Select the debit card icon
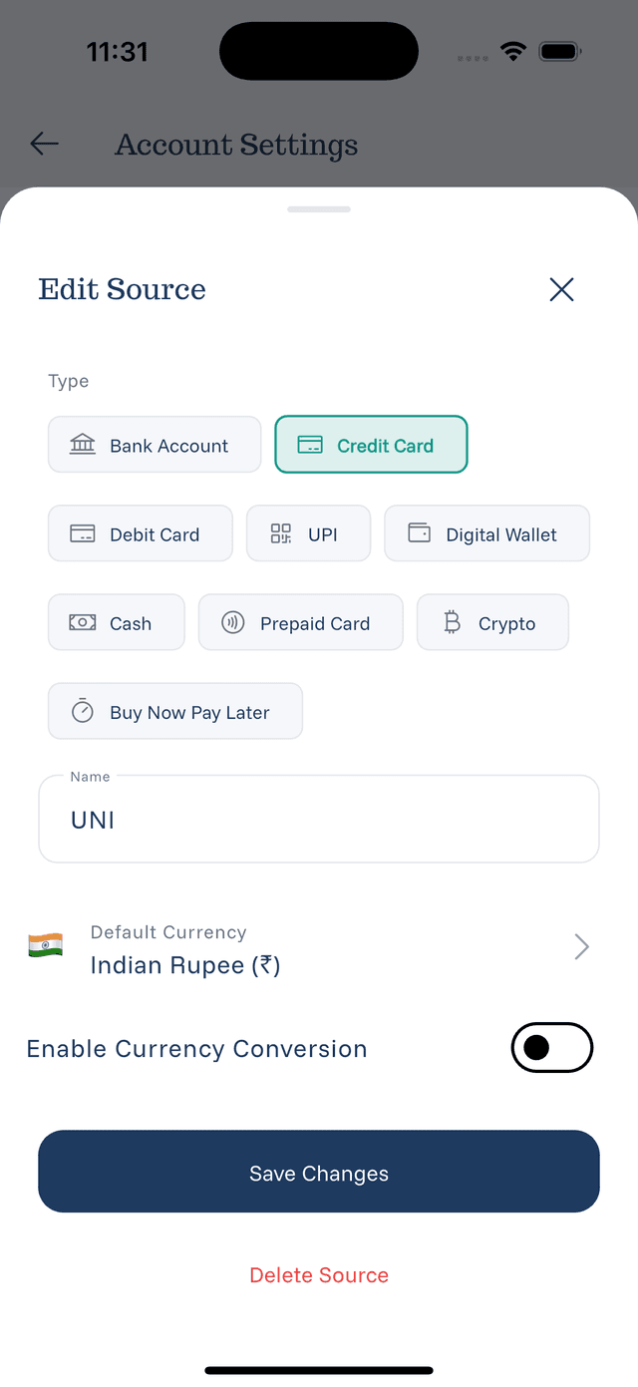 click(x=82, y=533)
